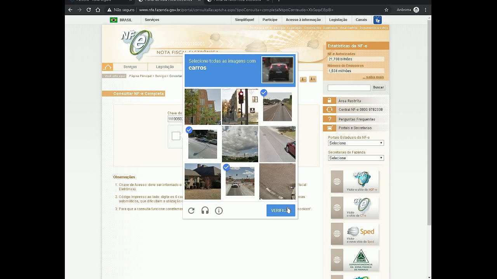Screen dimensions: 497x279
Task: Tick the reCAPTCHA checkbox behind the challenge
Action: (176, 136)
